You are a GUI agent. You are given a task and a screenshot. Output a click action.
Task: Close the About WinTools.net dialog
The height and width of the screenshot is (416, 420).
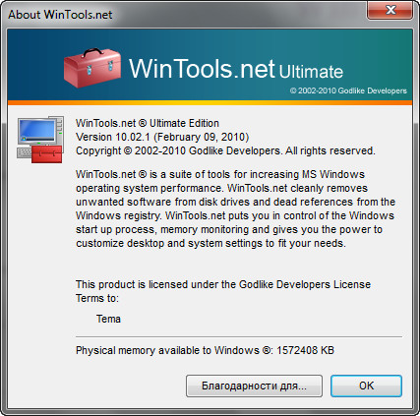point(390,11)
